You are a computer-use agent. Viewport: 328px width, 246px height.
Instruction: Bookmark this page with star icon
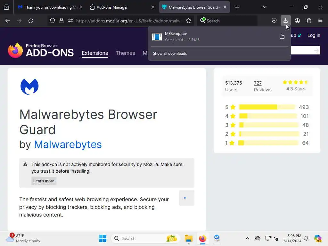click(189, 21)
